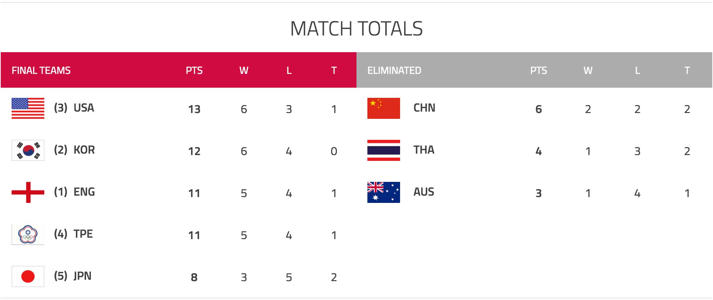
Task: Select the AUS team label
Action: (x=424, y=192)
